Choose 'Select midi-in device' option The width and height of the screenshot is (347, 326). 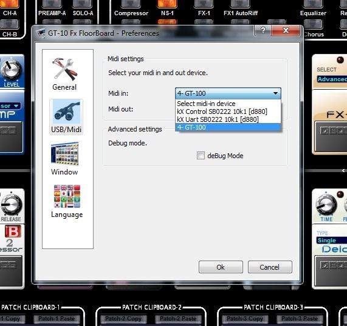pyautogui.click(x=228, y=104)
